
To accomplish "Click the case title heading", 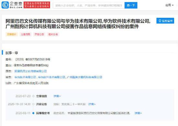I will 78,24.
